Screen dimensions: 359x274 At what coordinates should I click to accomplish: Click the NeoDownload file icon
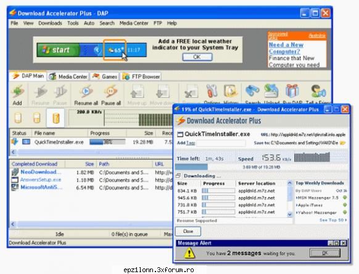tap(15, 172)
